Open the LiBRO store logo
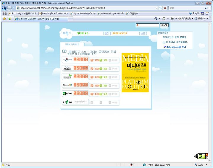 click(x=67, y=102)
